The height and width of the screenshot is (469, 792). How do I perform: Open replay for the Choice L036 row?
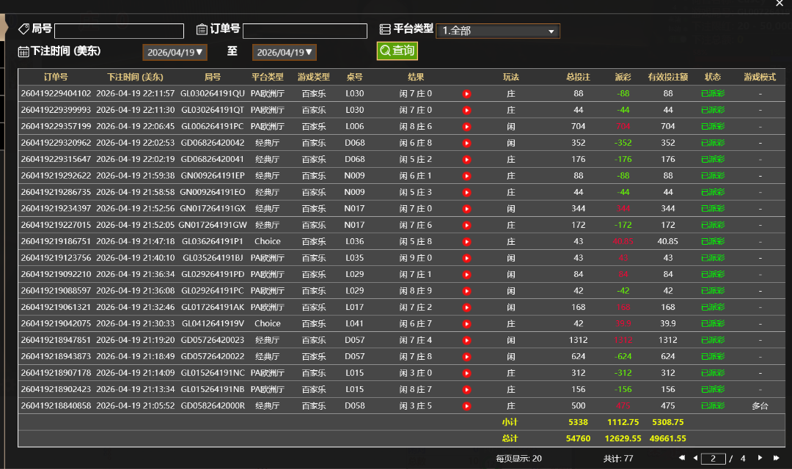tap(466, 241)
